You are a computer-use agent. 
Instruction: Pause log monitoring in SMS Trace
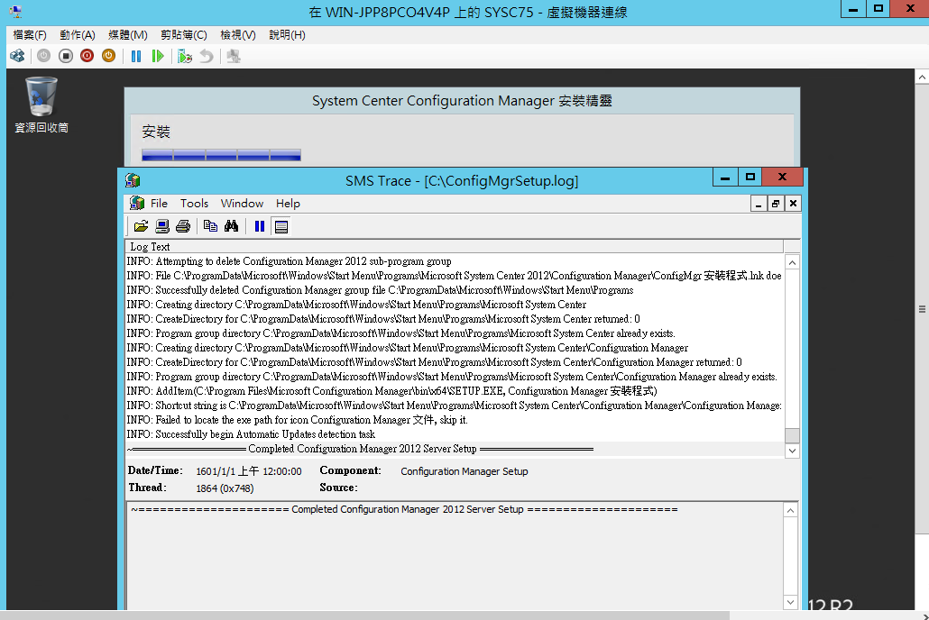260,226
